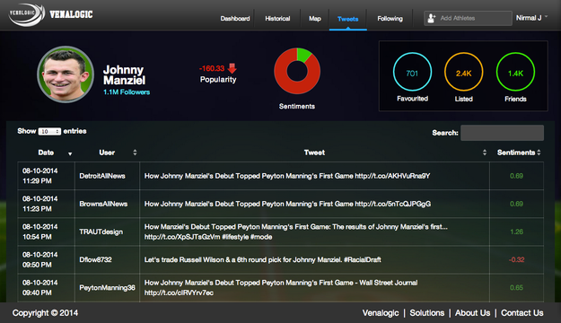Viewport: 561px width, 323px height.
Task: Select the Tweets tab
Action: click(x=347, y=19)
